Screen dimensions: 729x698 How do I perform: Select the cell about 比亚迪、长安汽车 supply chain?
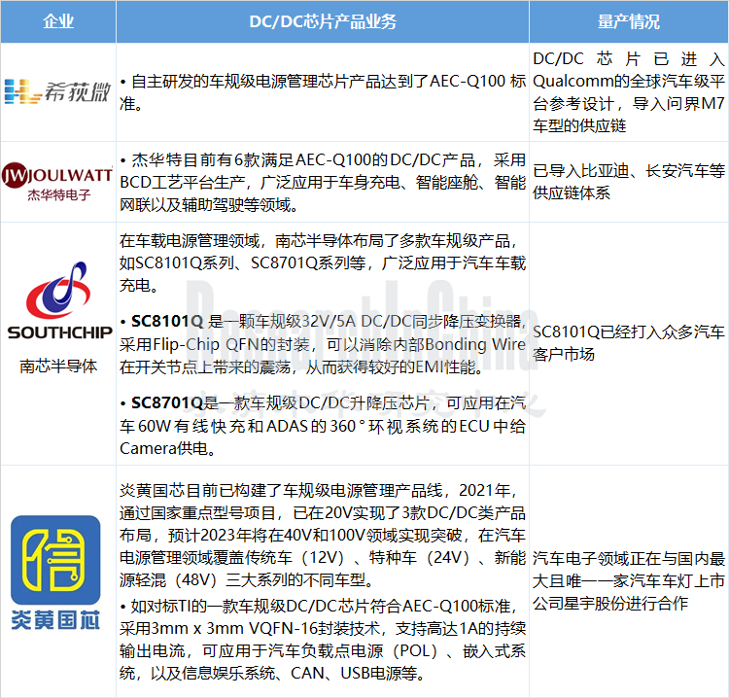[x=629, y=182]
